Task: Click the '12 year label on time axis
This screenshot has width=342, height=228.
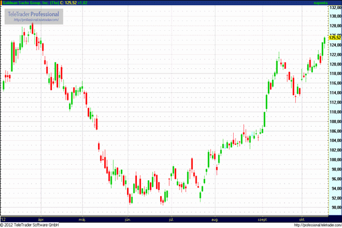Action: pos(3,219)
